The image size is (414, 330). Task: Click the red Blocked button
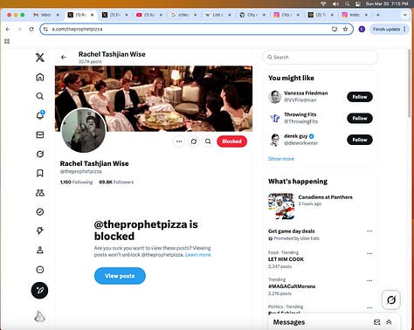[x=231, y=141]
